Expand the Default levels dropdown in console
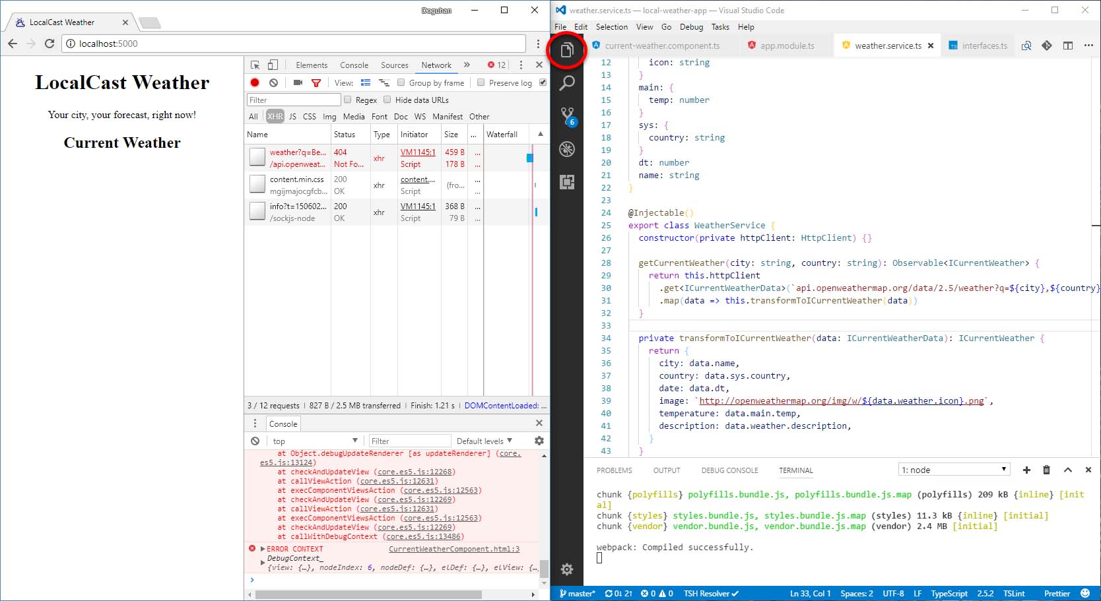Screen dimensions: 1101x601 484,441
